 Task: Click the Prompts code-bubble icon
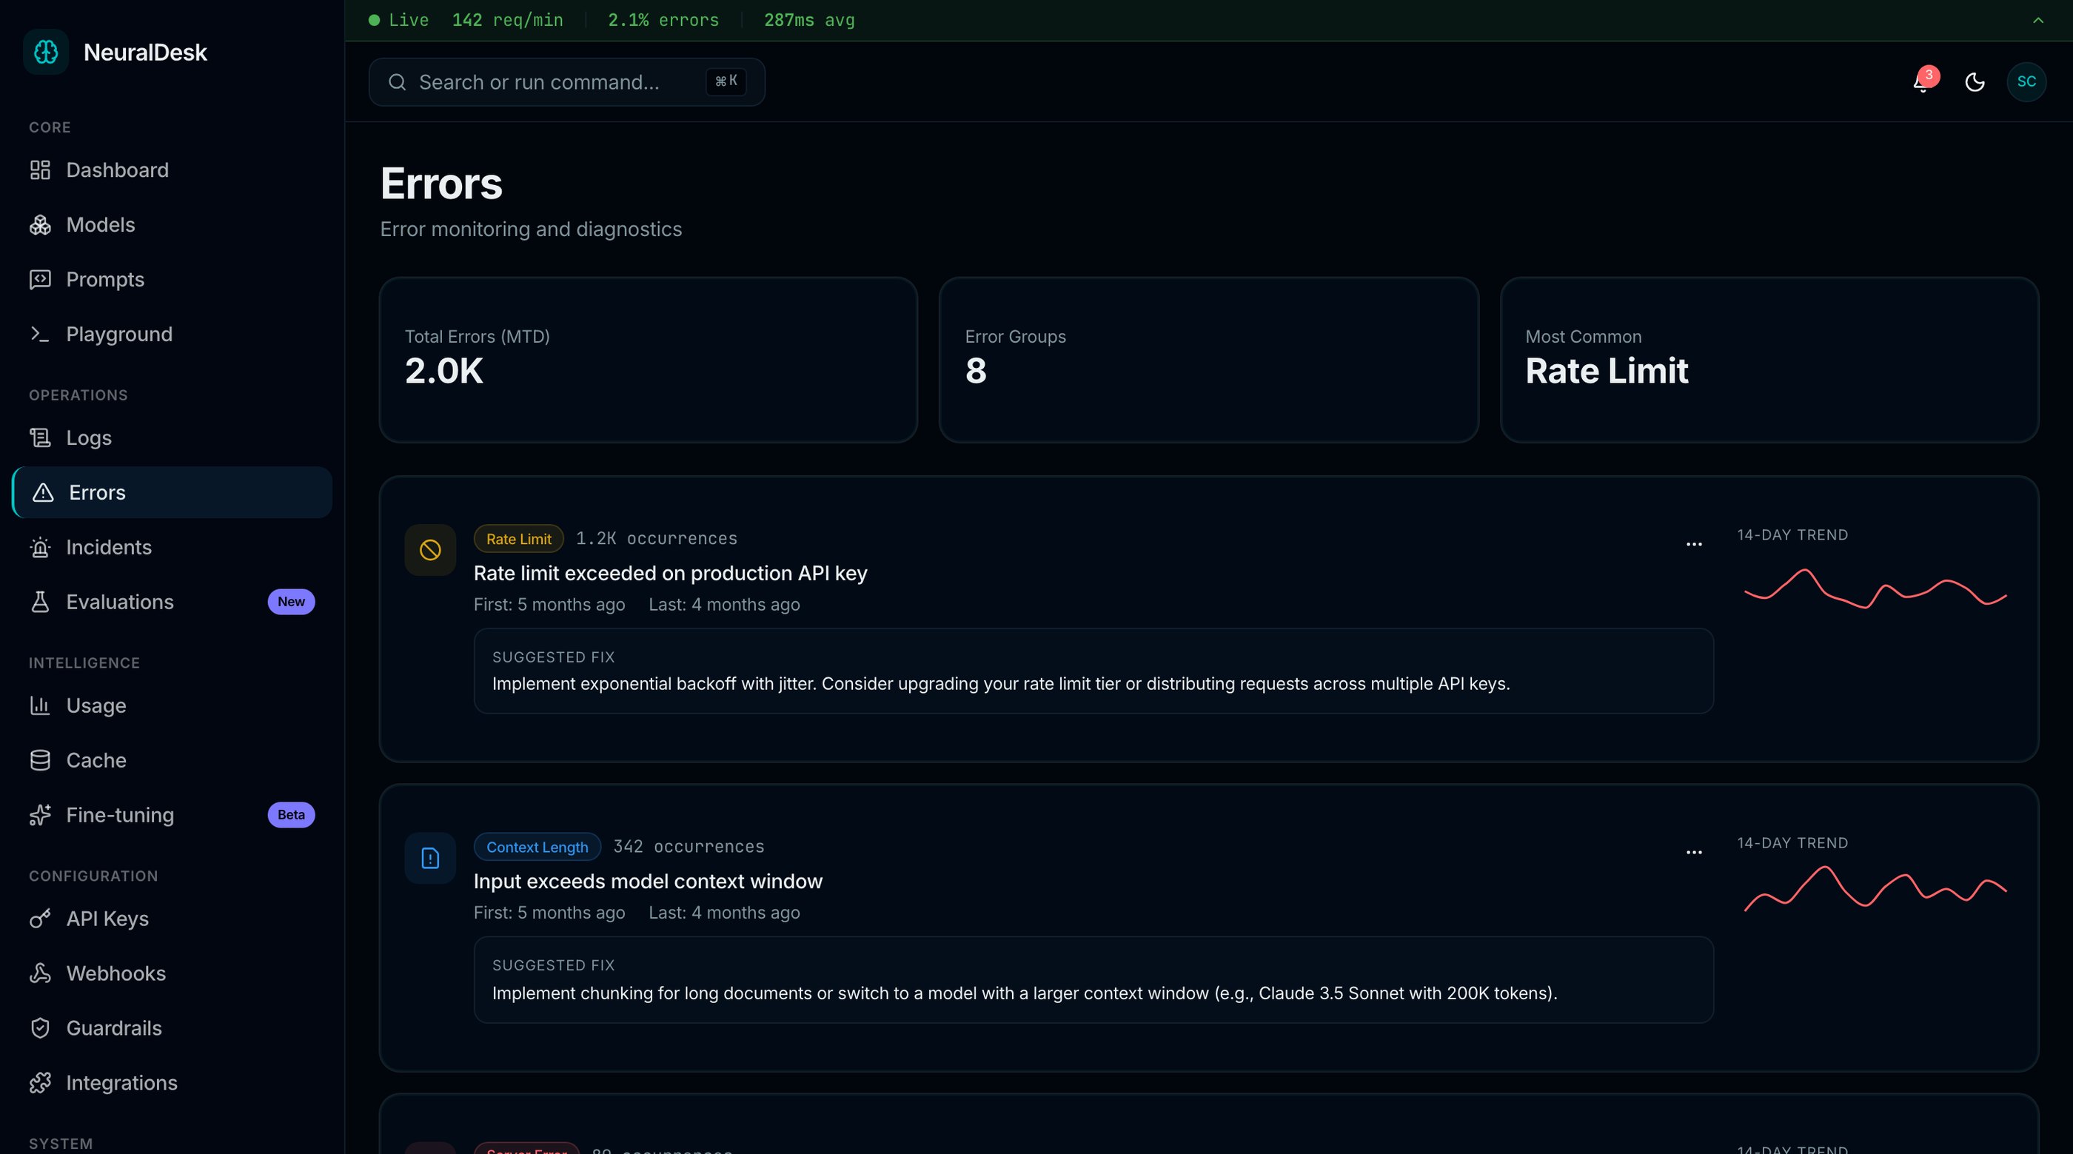tap(40, 279)
